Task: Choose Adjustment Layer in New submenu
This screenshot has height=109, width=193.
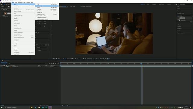Action: (47, 14)
